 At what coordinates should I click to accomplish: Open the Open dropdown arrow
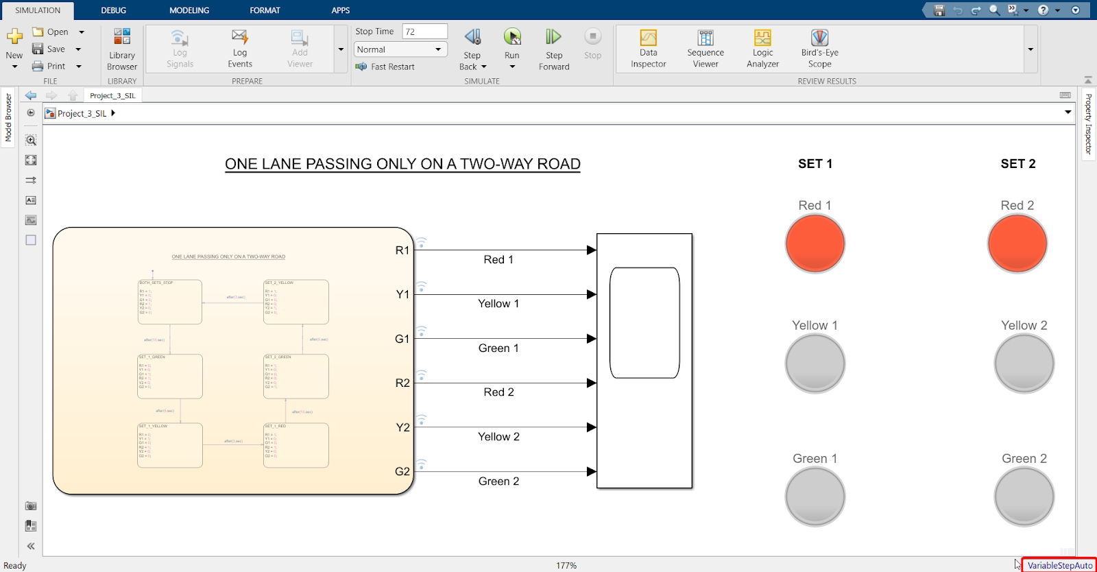82,32
